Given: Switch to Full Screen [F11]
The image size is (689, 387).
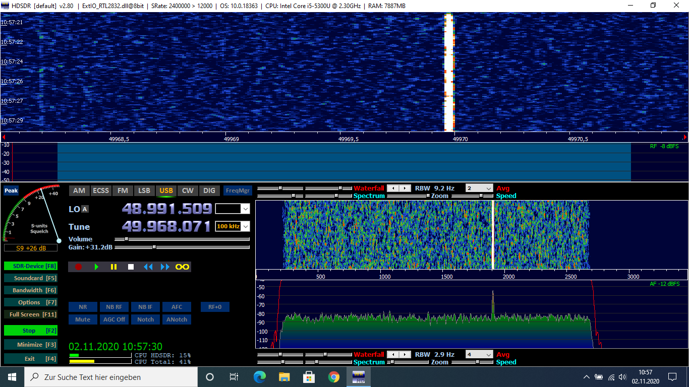Looking at the screenshot, I should (30, 314).
